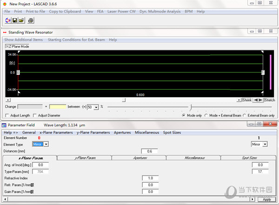Screen dimensions: 279x205
Task: Click the printer toolbar icon
Action: click(x=31, y=20)
